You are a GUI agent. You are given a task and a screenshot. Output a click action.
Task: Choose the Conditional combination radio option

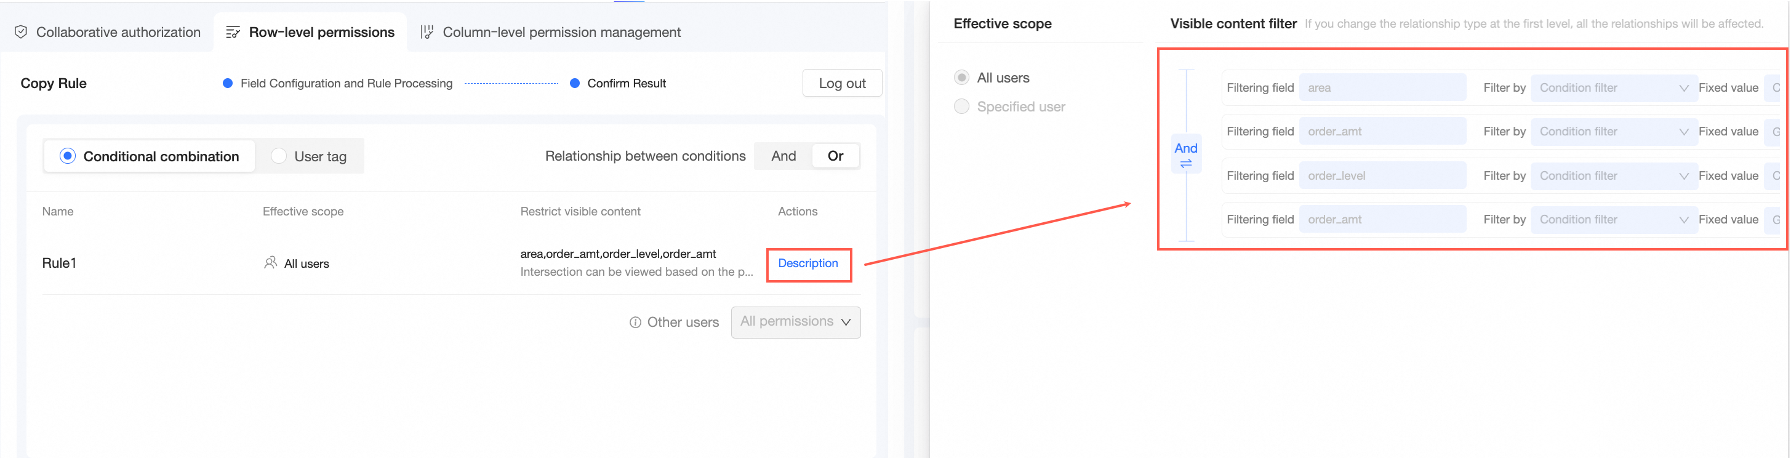[150, 156]
